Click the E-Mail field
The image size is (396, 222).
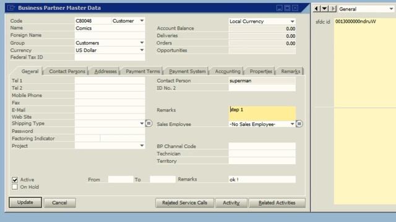110,110
